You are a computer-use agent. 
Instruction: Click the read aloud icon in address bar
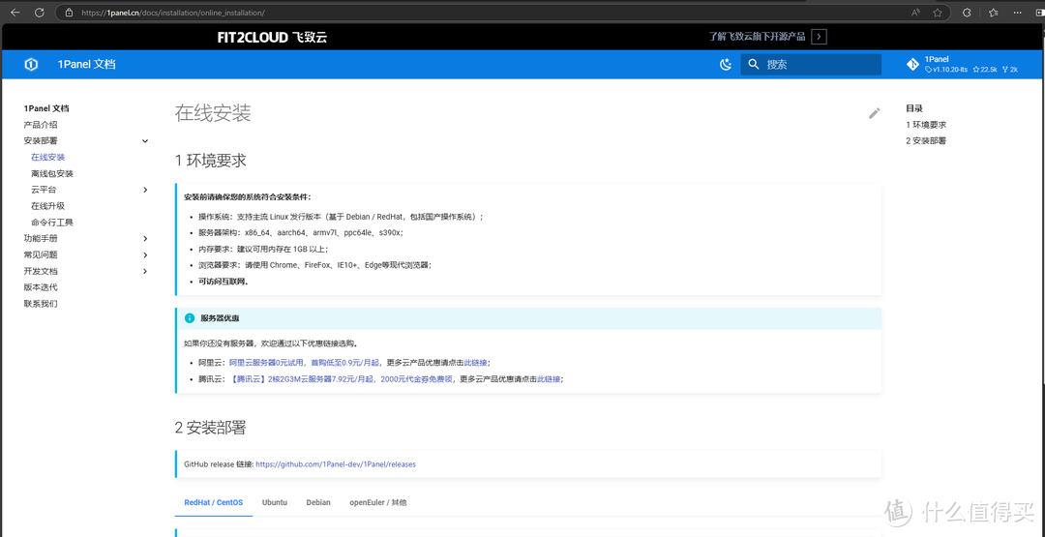point(915,13)
